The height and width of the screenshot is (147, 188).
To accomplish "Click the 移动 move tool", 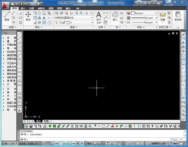I will point(28,16).
